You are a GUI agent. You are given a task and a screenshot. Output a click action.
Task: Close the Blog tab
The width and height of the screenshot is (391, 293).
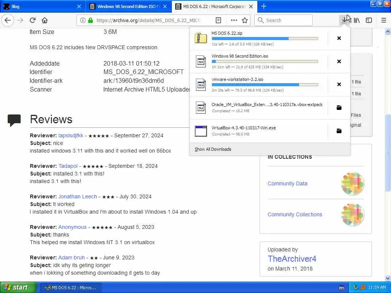coord(79,6)
